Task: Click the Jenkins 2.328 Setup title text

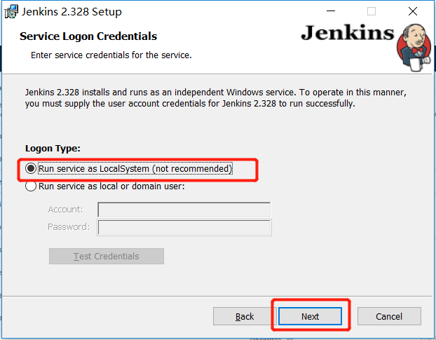Action: point(71,12)
